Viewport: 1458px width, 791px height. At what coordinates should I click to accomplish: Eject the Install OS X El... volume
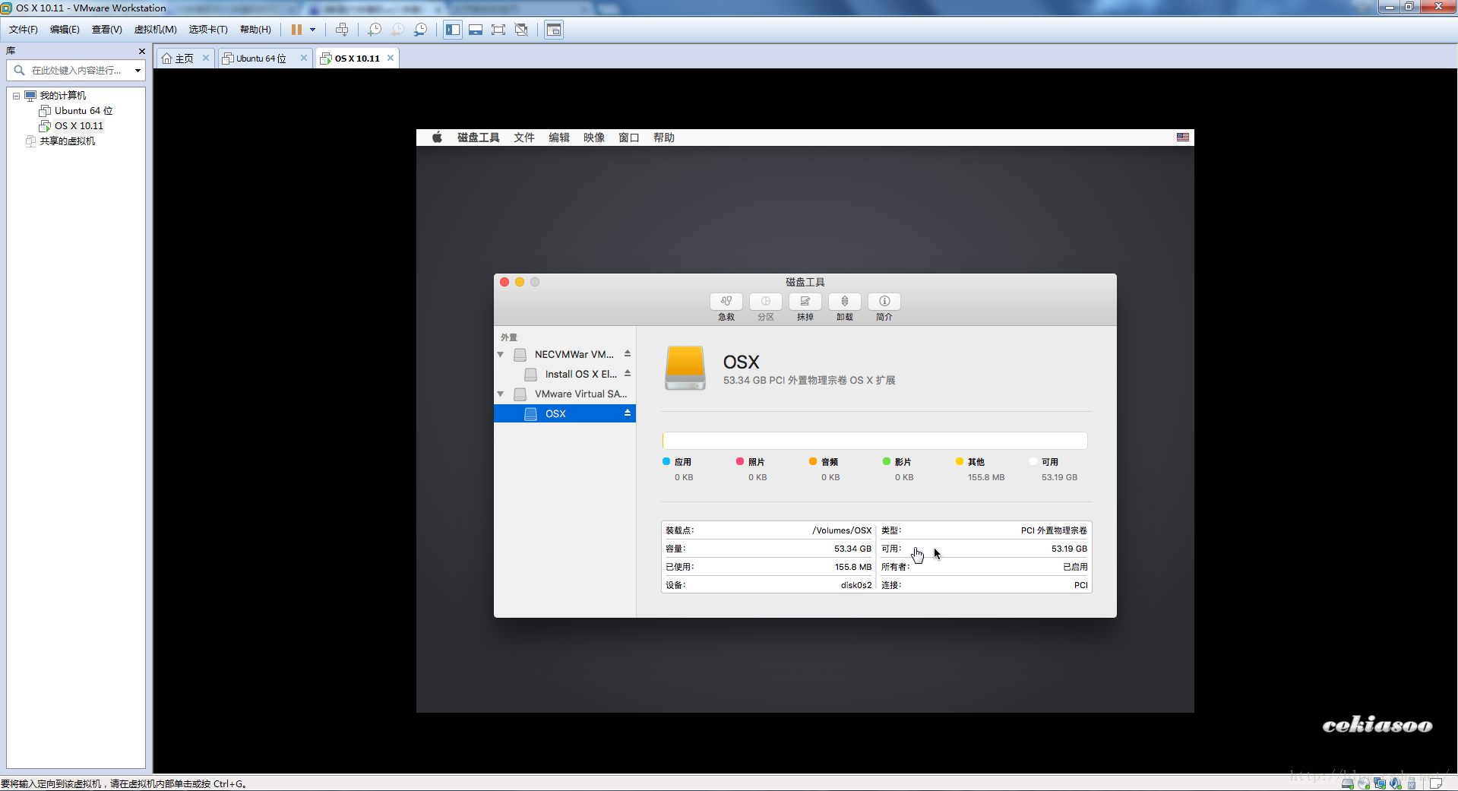pos(628,374)
